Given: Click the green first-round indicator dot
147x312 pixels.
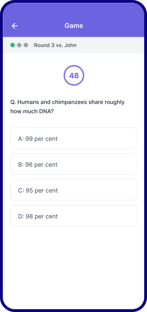Looking at the screenshot, I should click(x=12, y=45).
